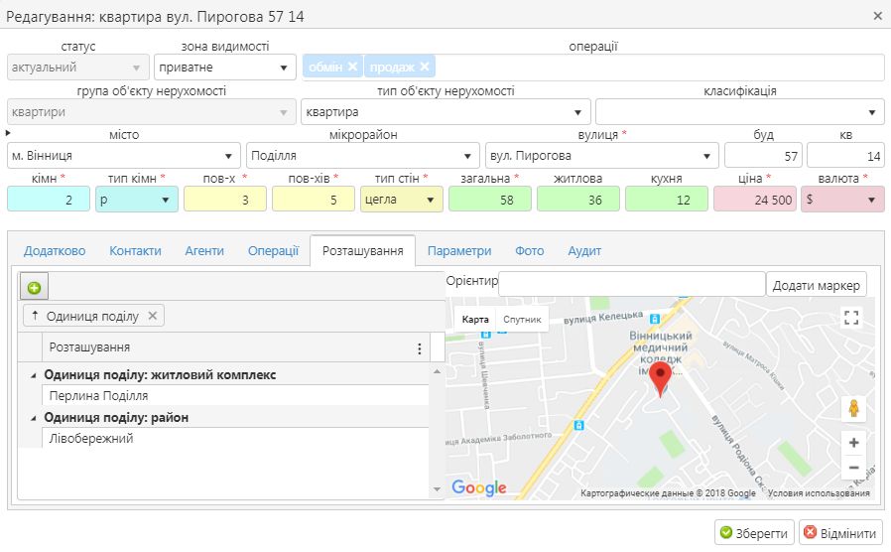Close the editing dialog with X
The width and height of the screenshot is (891, 552).
877,17
